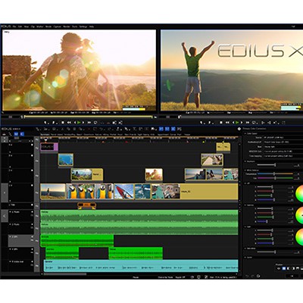303x303 pixels.
Task: Open the Source color space dropdown
Action: pyautogui.click(x=283, y=138)
